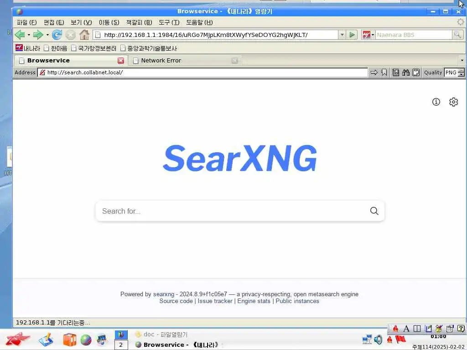The image size is (467, 350).
Task: Stop loading with the gray X icon
Action: [x=71, y=35]
